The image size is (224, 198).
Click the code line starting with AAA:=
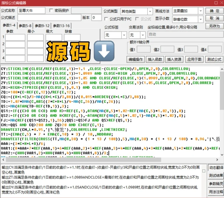(x=23, y=144)
